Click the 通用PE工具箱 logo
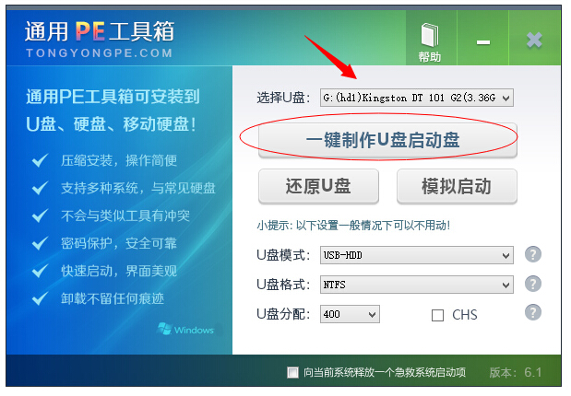571x396 pixels. coord(100,31)
